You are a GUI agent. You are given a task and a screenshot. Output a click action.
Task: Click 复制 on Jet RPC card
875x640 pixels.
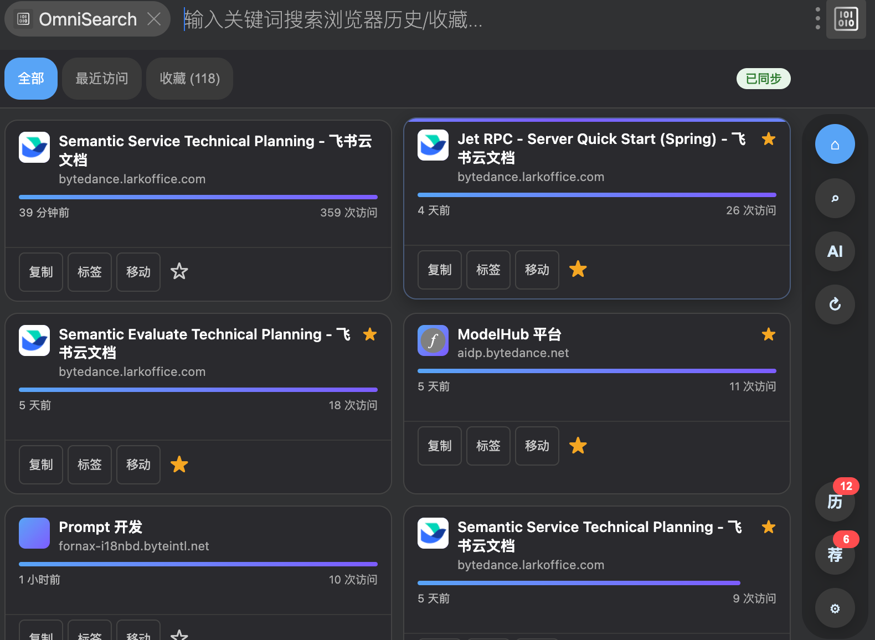(x=440, y=270)
